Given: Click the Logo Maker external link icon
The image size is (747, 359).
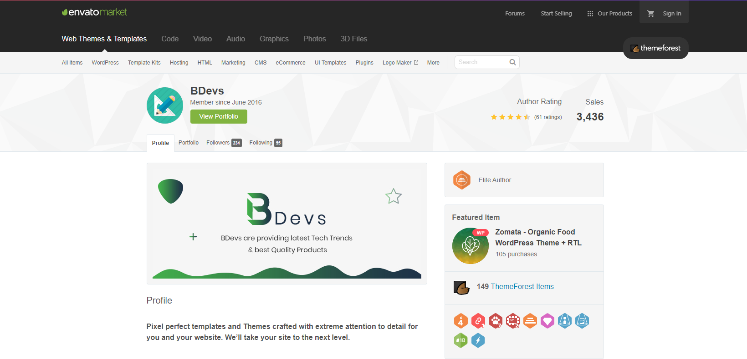Looking at the screenshot, I should (x=416, y=62).
